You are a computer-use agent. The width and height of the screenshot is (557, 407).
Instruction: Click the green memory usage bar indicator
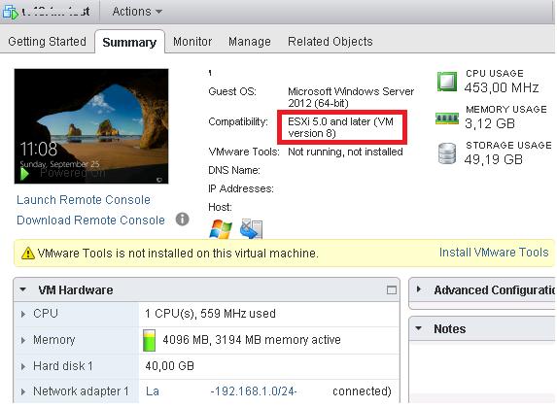[x=149, y=340]
